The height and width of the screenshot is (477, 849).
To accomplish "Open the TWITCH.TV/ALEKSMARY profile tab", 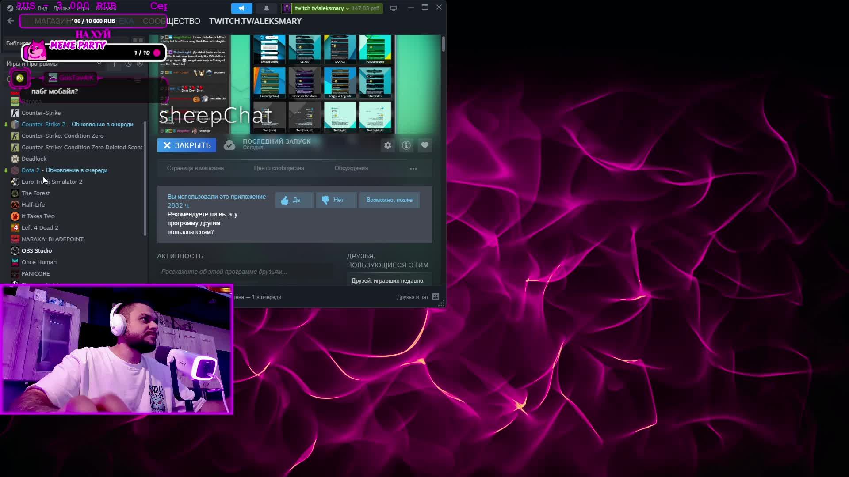I will pos(255,21).
